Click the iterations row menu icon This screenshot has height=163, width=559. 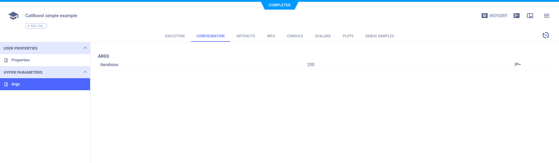(517, 64)
